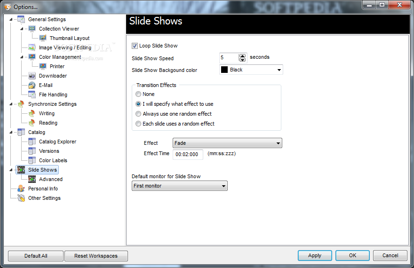Click the Catalog Explorer icon

tap(32, 142)
